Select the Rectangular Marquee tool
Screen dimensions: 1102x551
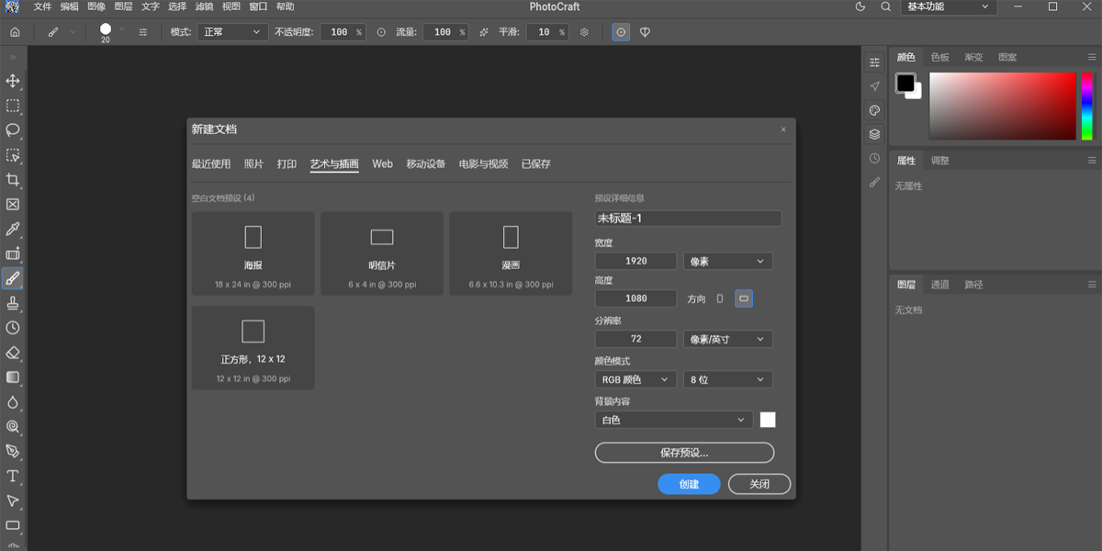pyautogui.click(x=13, y=106)
